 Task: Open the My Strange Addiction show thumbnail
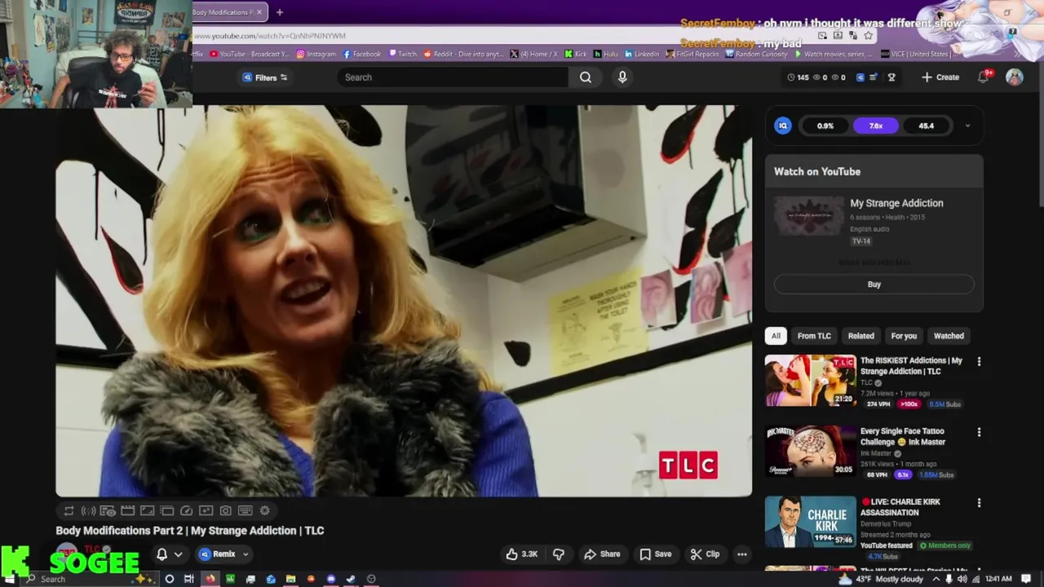(x=809, y=216)
